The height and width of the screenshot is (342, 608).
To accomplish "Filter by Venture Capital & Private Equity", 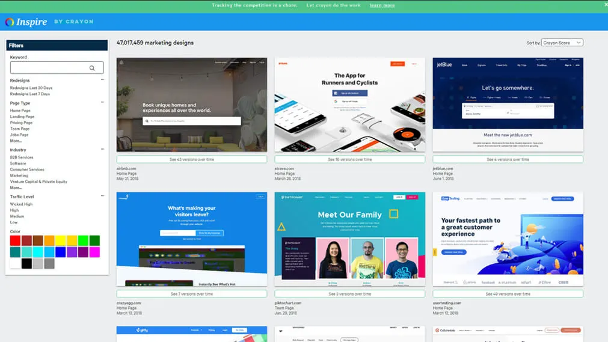I will 38,182.
